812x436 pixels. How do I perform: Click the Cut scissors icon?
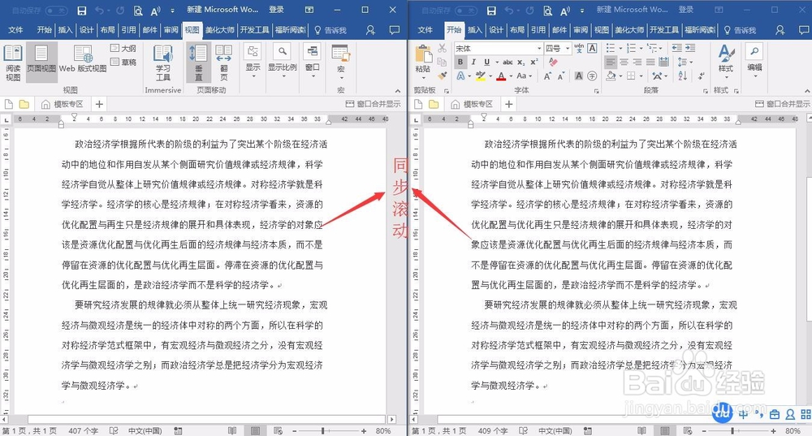442,48
